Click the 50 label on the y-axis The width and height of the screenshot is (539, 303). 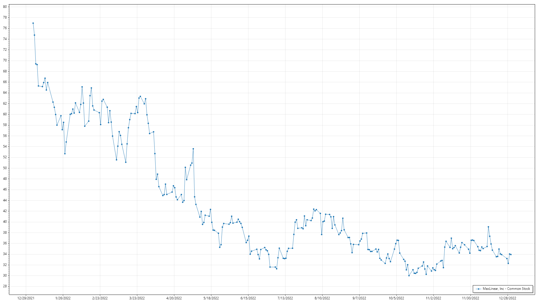point(5,168)
